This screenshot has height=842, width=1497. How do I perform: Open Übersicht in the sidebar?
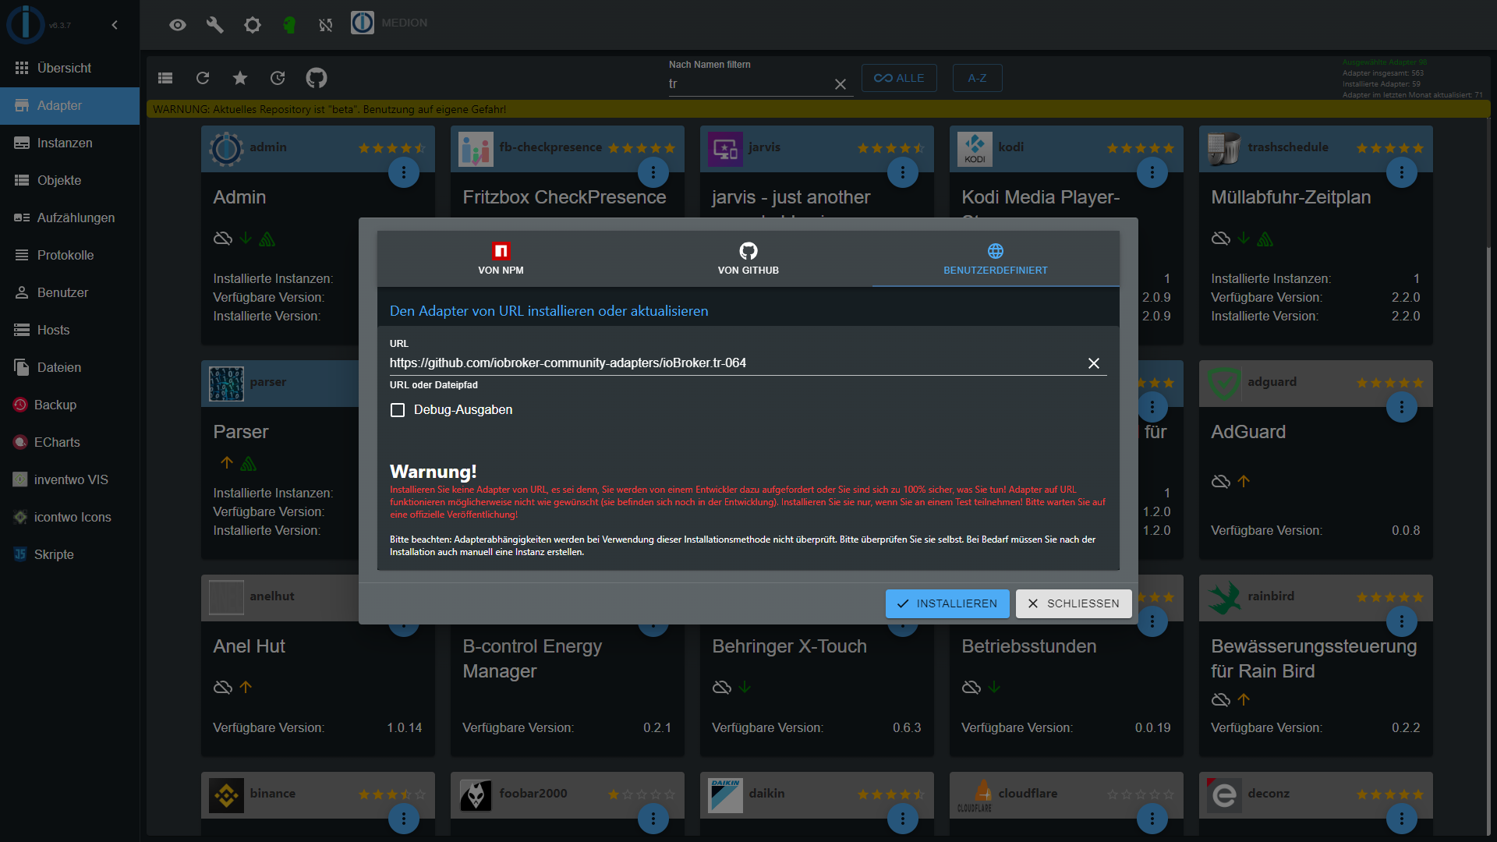(70, 69)
